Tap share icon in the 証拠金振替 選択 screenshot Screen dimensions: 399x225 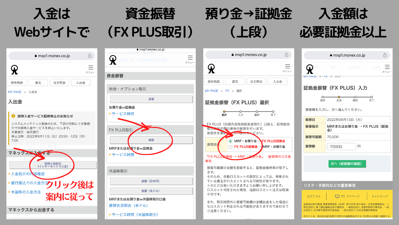click(286, 55)
